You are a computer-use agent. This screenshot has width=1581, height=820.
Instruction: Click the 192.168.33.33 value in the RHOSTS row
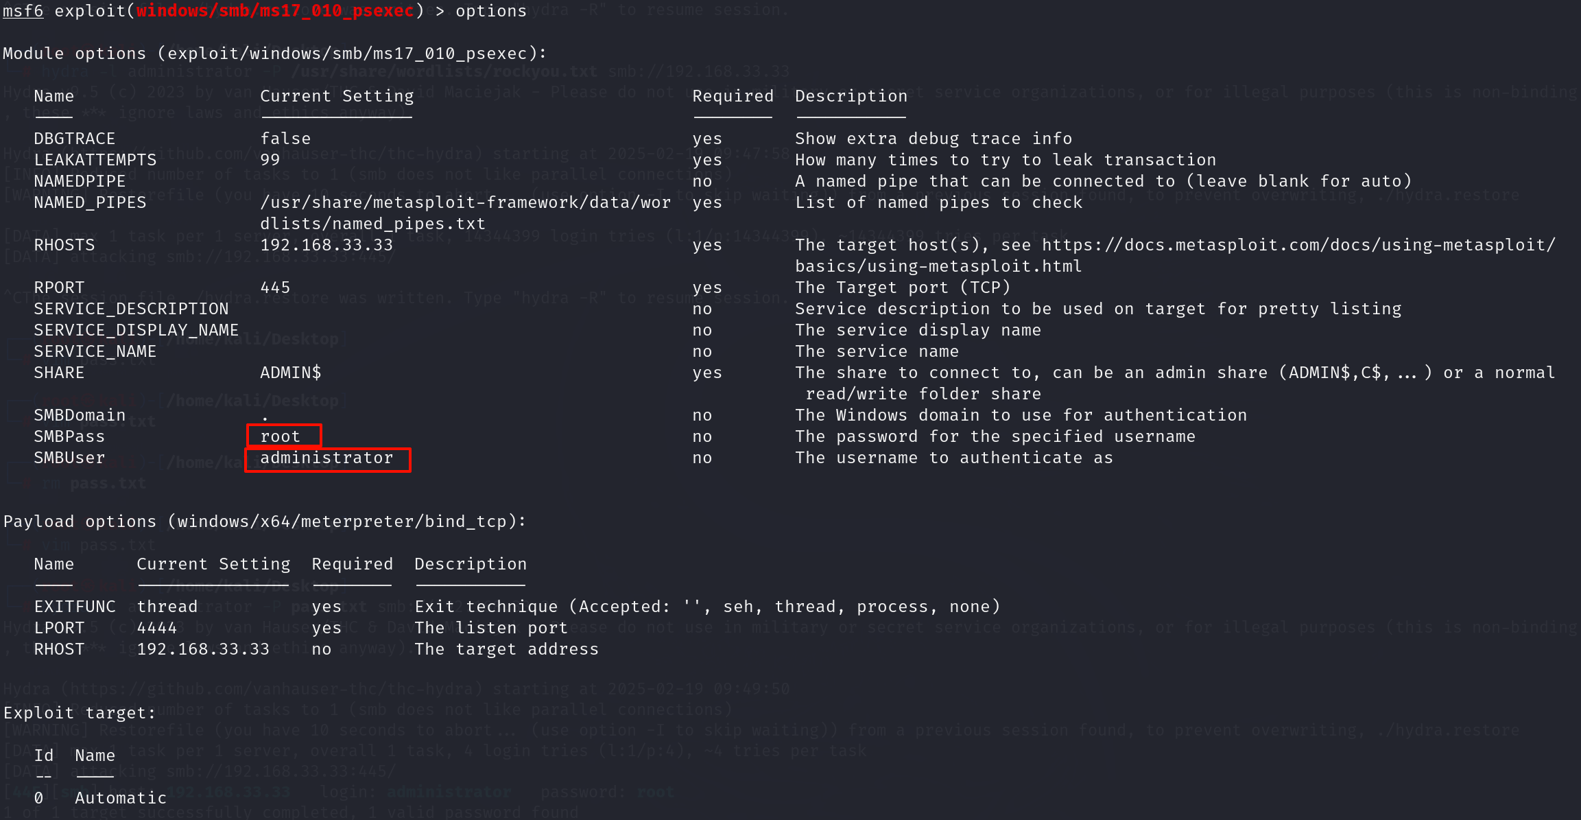[x=326, y=245]
